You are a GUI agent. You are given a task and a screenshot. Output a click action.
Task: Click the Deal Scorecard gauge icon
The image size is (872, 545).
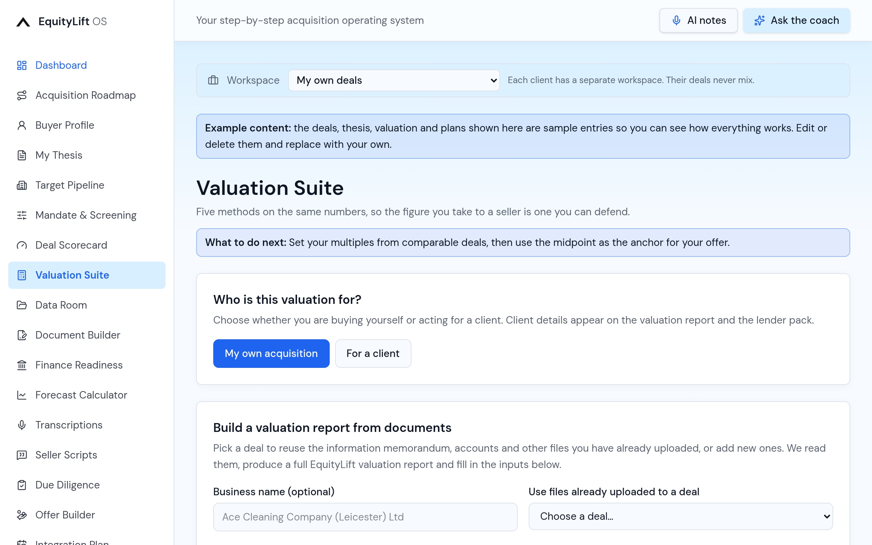[x=21, y=245]
